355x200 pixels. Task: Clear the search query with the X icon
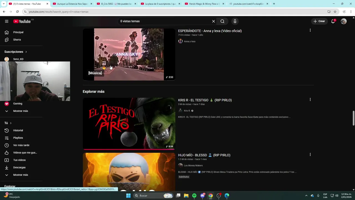click(x=214, y=21)
